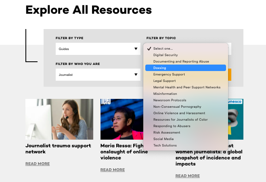This screenshot has width=266, height=182.
Task: Read more about Journalist trauma support network
Action: pyautogui.click(x=38, y=164)
